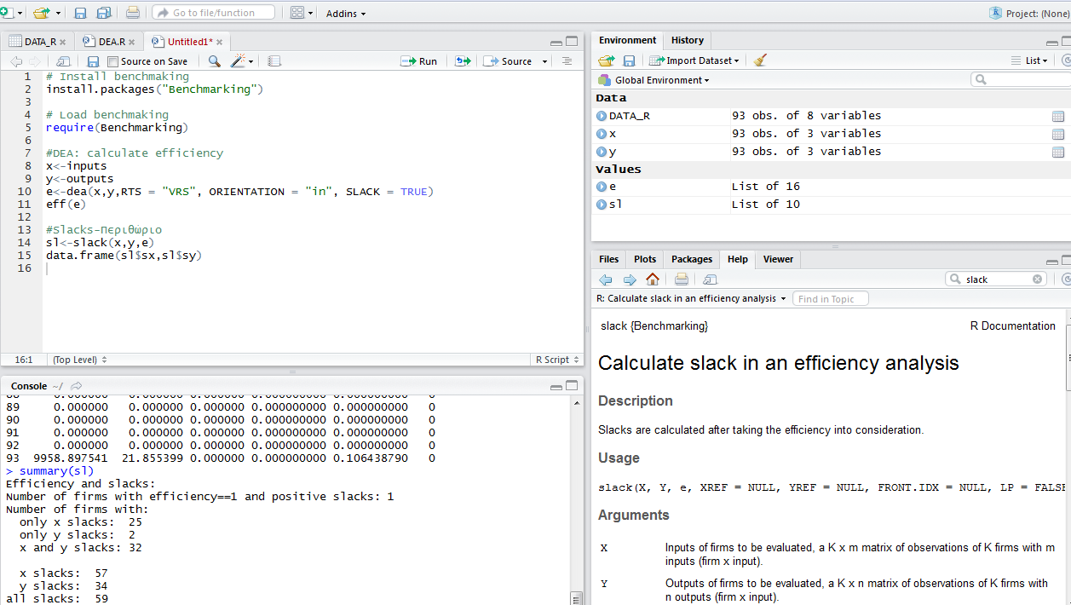Go to Help home page
This screenshot has width=1071, height=605.
653,279
